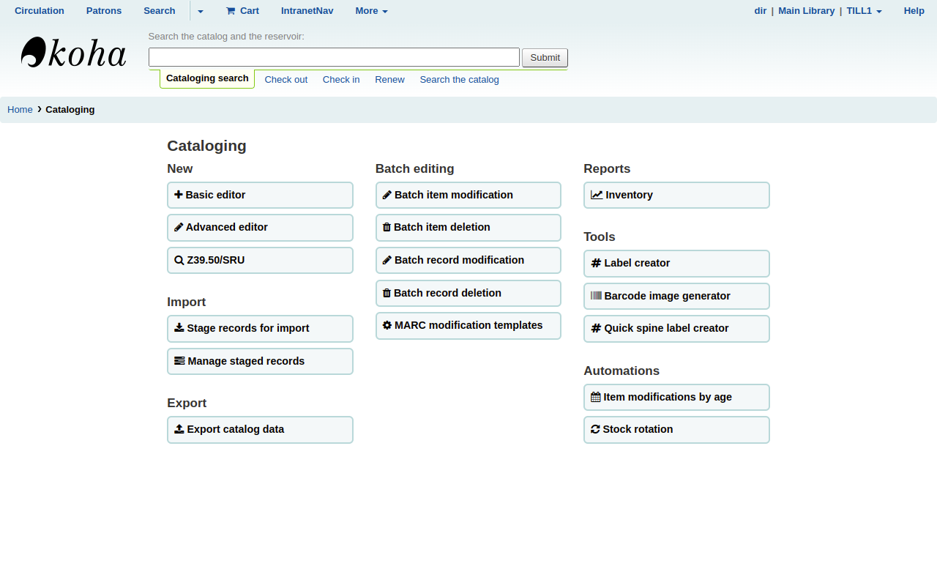Open the Cart from the top bar
The image size is (937, 569).
(242, 11)
